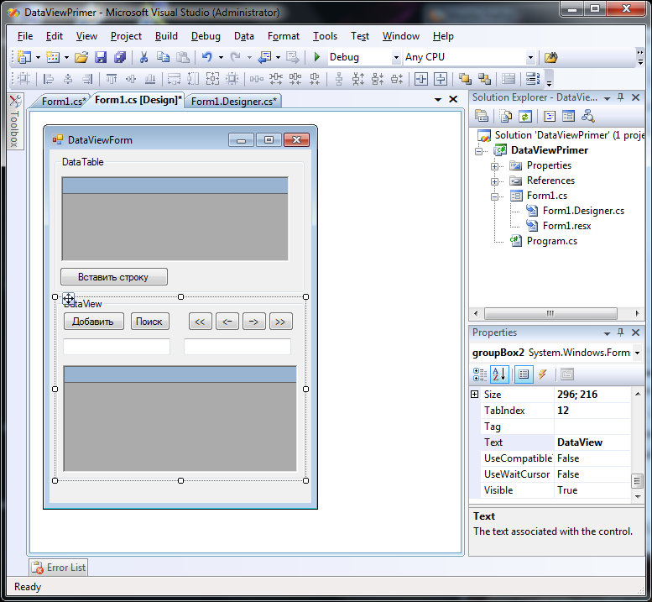The width and height of the screenshot is (652, 602).
Task: Click the Refresh icon in Solution Explorer
Action: [x=525, y=117]
